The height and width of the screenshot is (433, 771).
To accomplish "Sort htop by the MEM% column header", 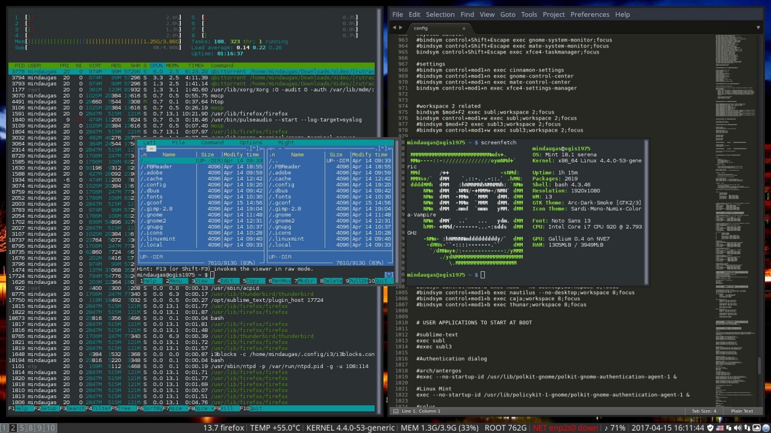I will click(x=172, y=66).
